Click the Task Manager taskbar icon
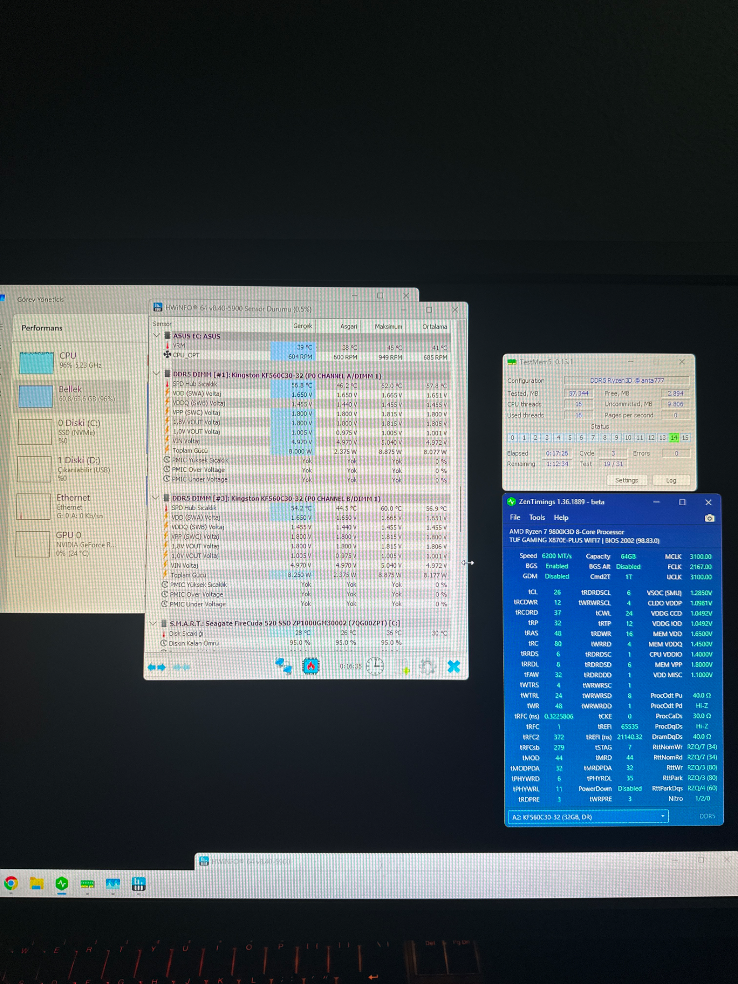Image resolution: width=738 pixels, height=984 pixels. pyautogui.click(x=113, y=884)
